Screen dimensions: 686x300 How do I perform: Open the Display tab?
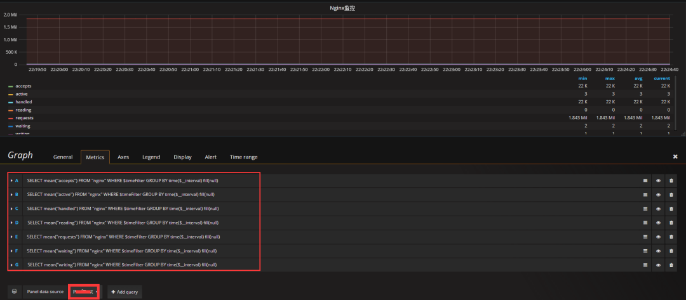(x=182, y=157)
